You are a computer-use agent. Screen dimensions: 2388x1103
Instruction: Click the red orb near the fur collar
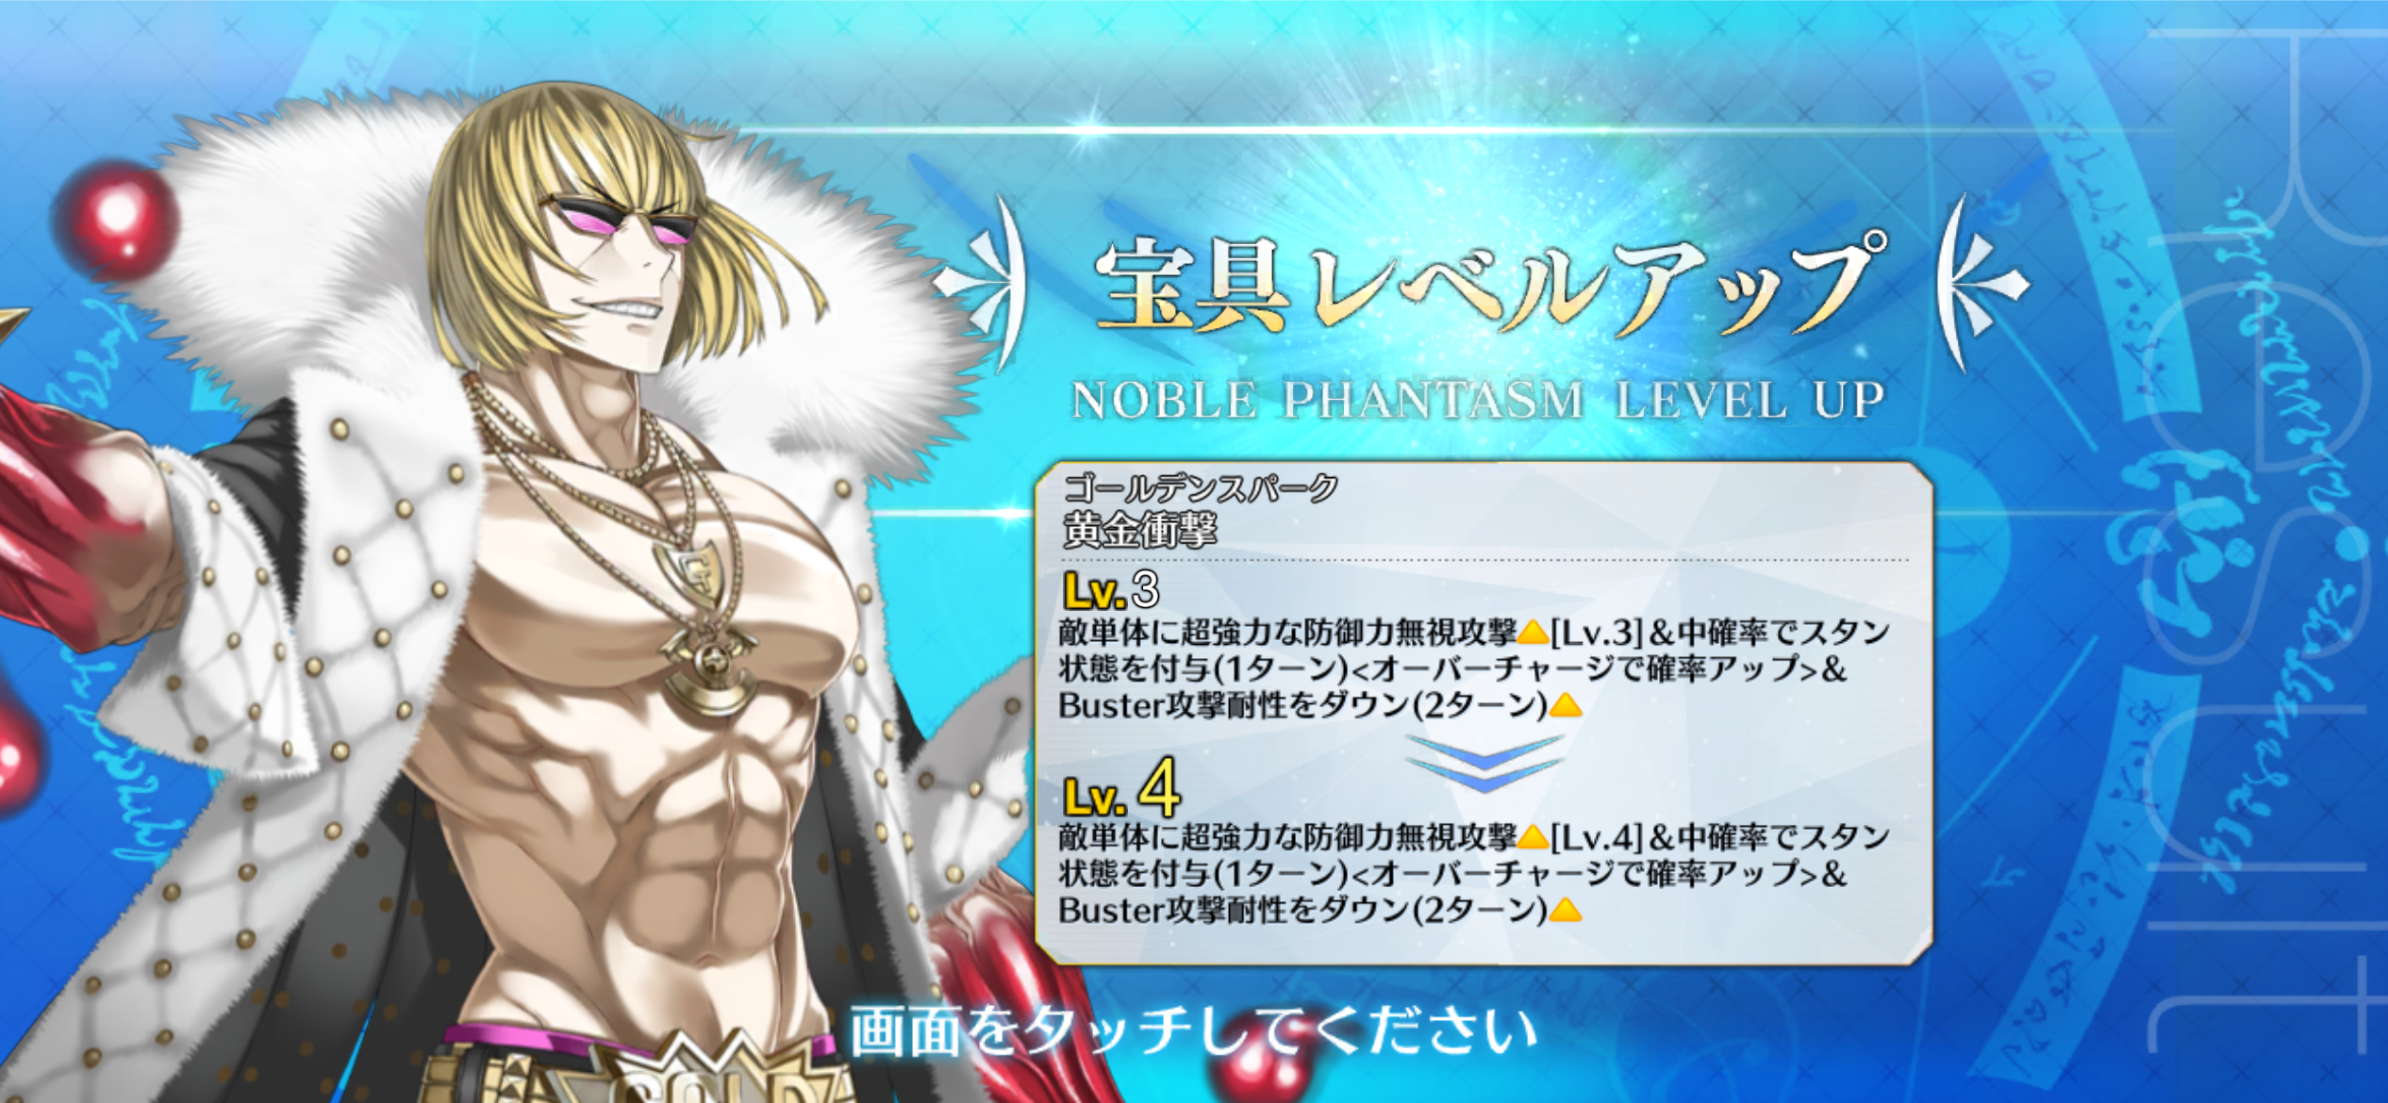tap(115, 219)
